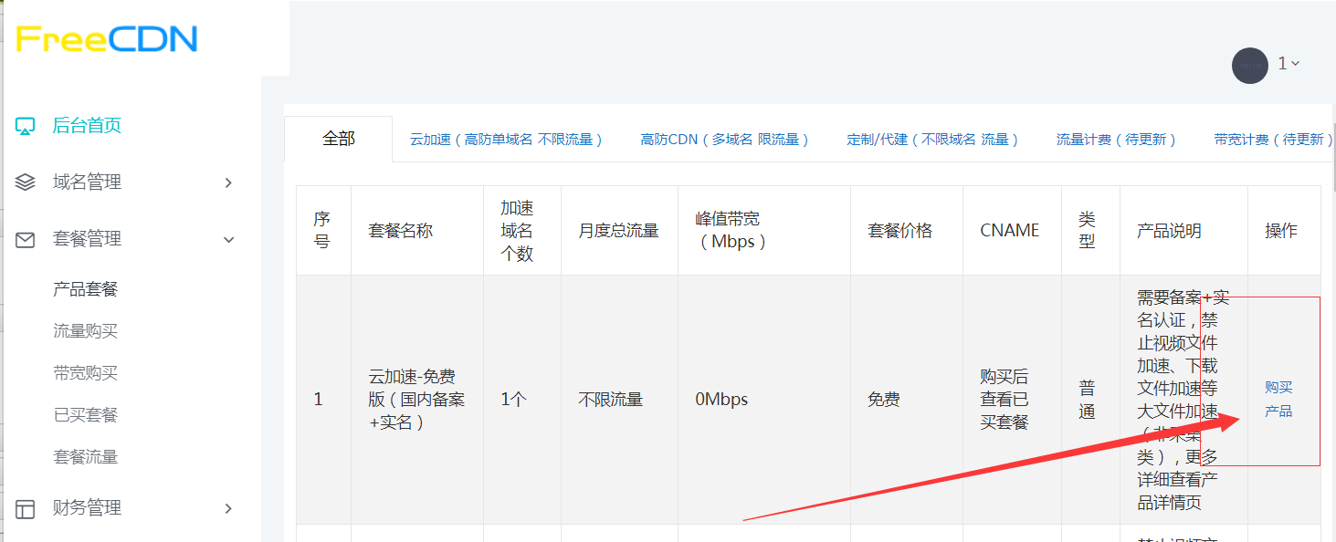Open 已买套餐 in the sidebar

(x=86, y=415)
